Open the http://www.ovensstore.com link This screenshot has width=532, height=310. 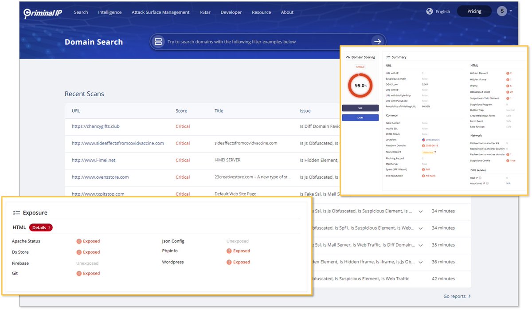(100, 177)
